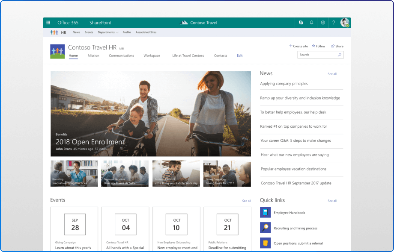Screen dimensions: 394x252
Task: Click See all next to Events
Action: [x=247, y=201]
